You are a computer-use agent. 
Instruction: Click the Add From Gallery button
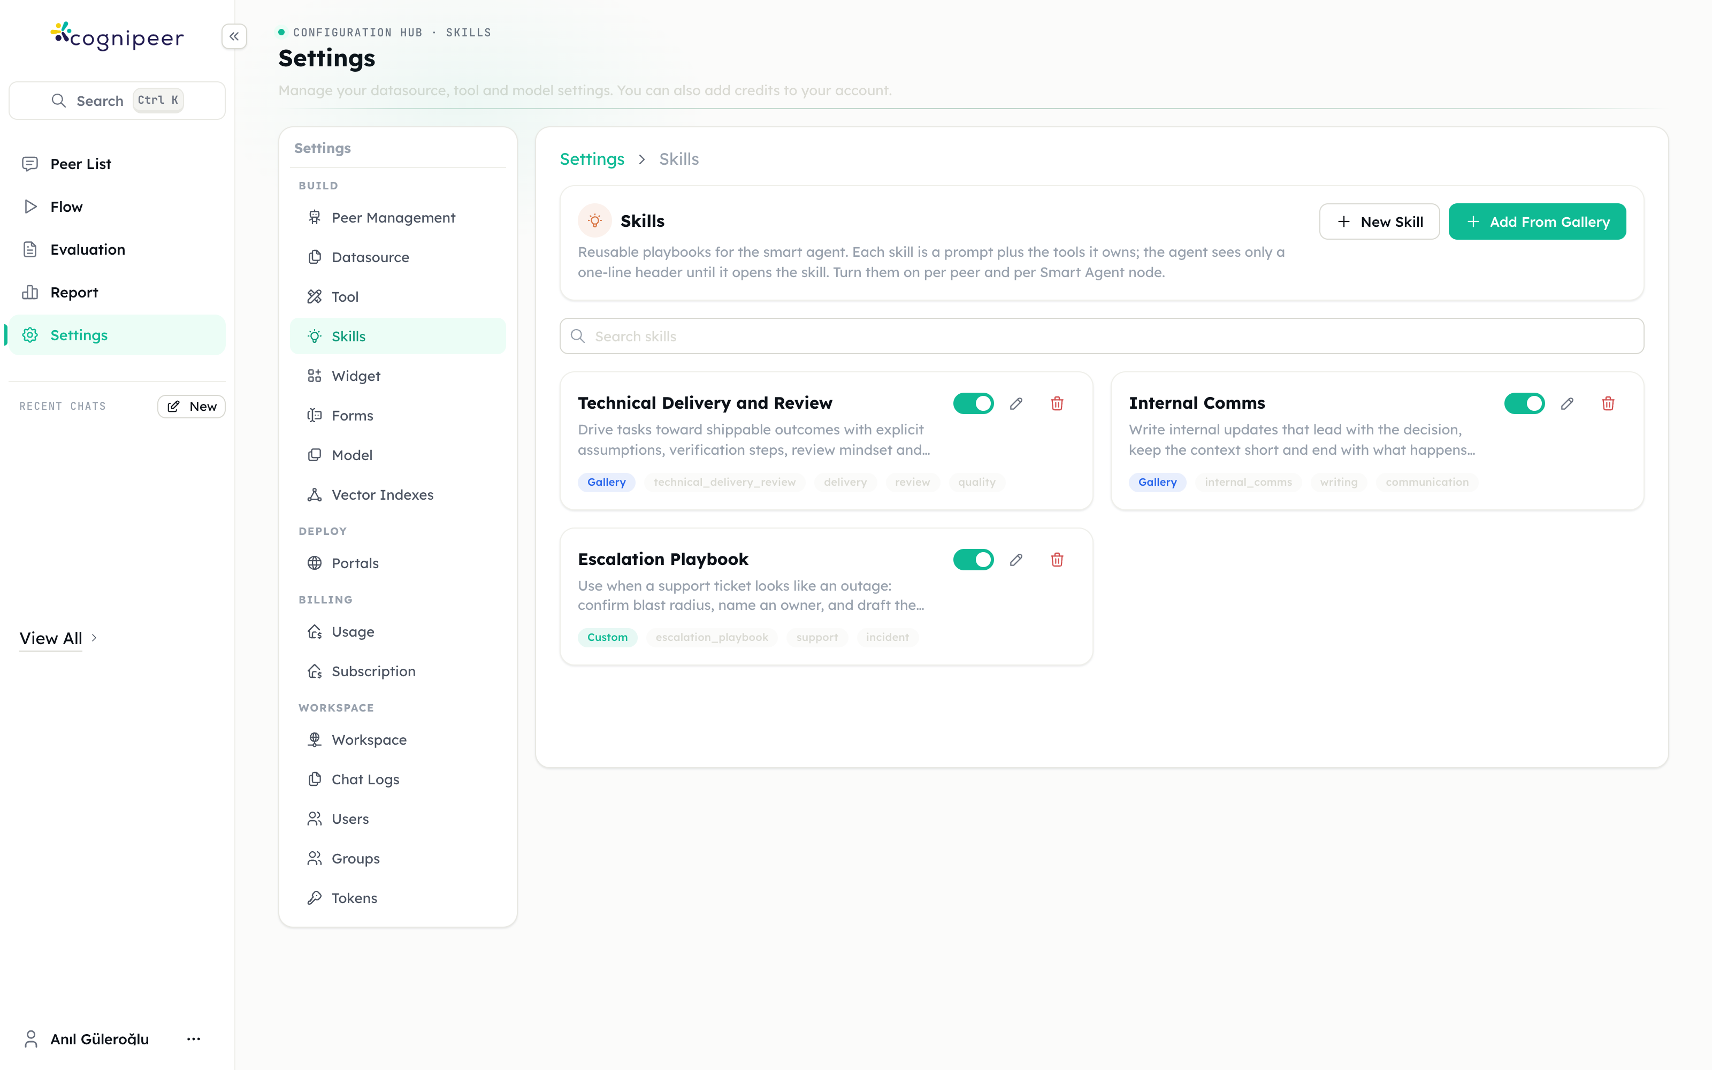(1537, 221)
